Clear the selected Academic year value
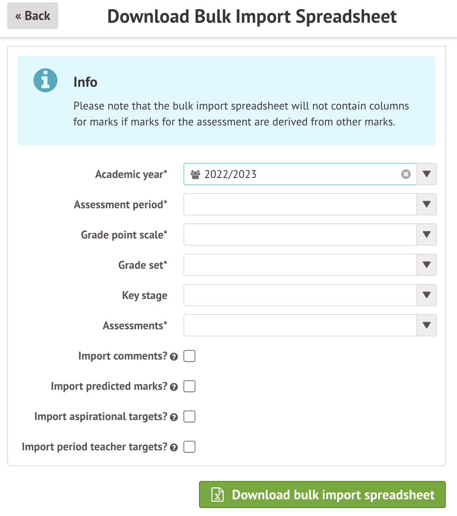This screenshot has height=516, width=457. click(406, 174)
